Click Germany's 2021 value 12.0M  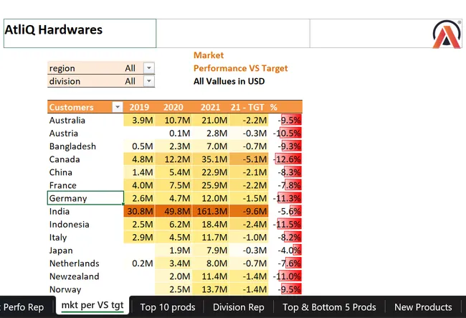click(x=210, y=198)
